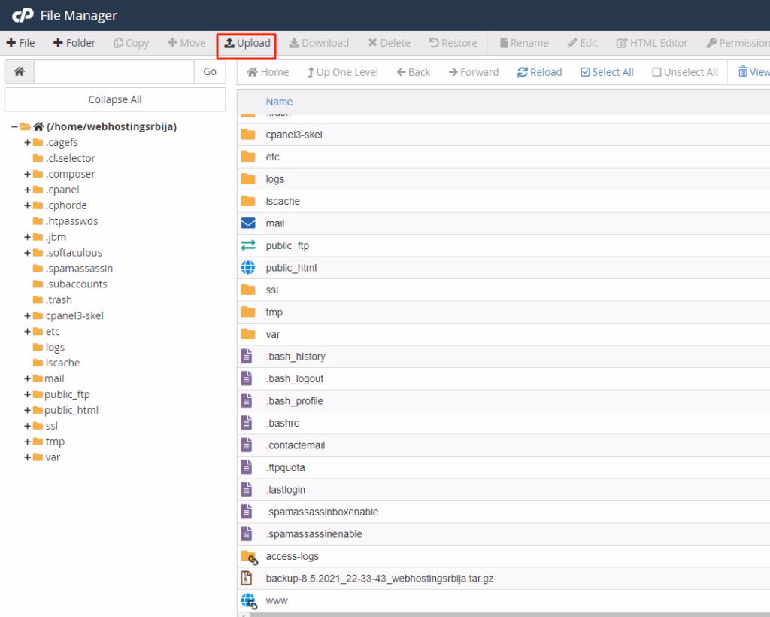The image size is (770, 617).
Task: Select the .spamassassinboxenable file row
Action: [x=503, y=512]
